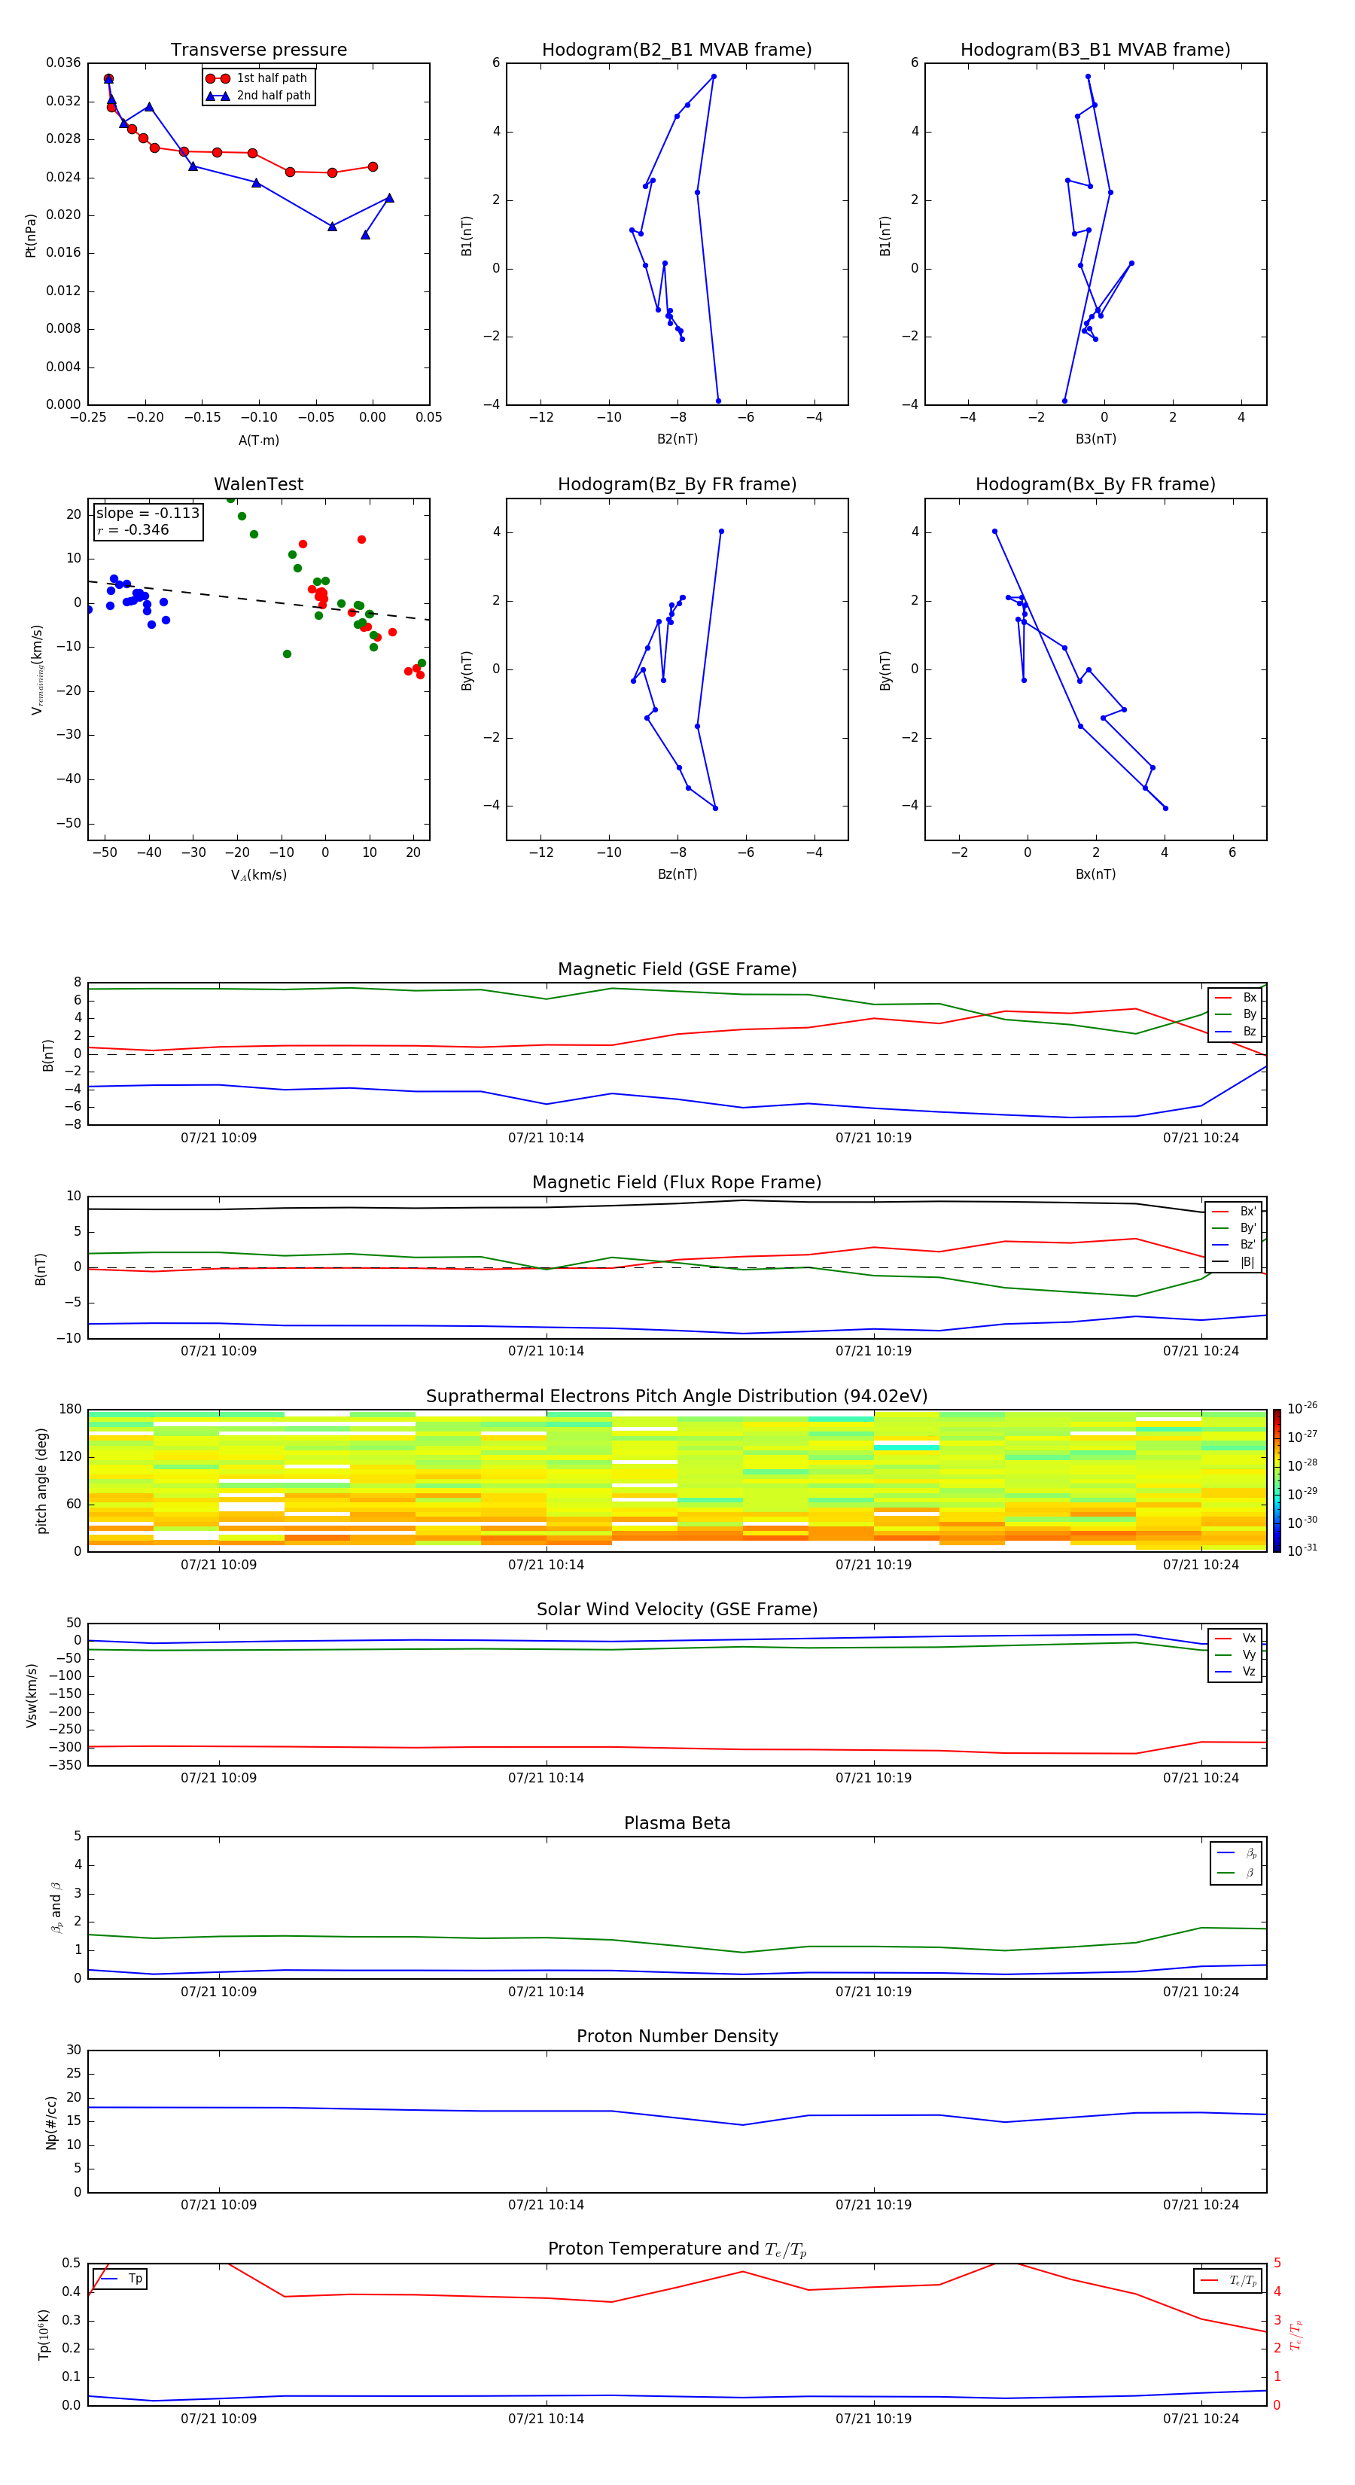Click '07/21 10:14' tick under Plasma Beta
Viewport: 1355px width, 2485px height.
pos(546,1992)
